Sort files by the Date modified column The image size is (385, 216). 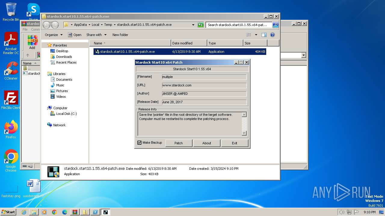[x=189, y=43]
